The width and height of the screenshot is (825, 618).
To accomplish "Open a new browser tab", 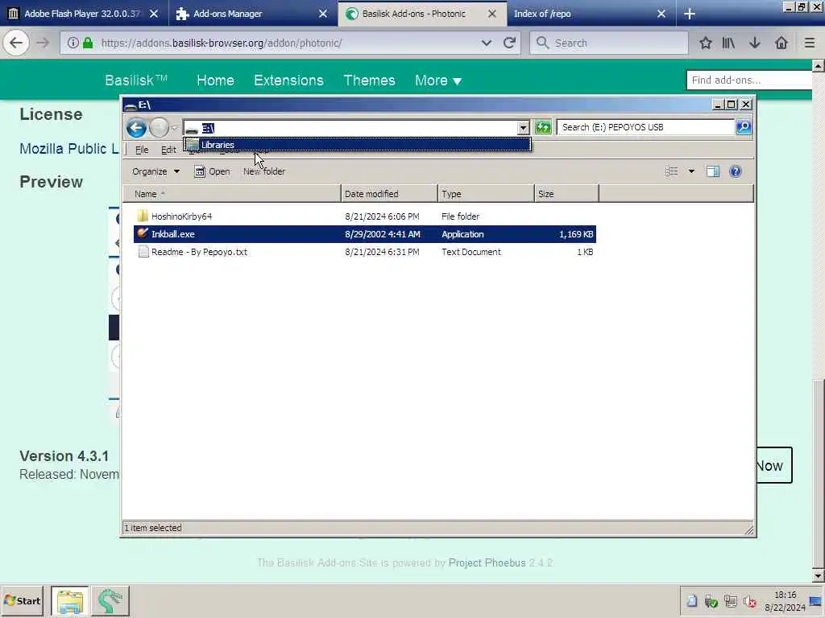I will tap(690, 14).
